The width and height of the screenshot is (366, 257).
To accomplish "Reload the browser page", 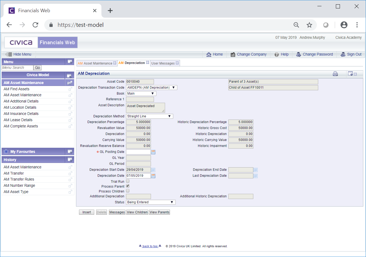I will (35, 25).
